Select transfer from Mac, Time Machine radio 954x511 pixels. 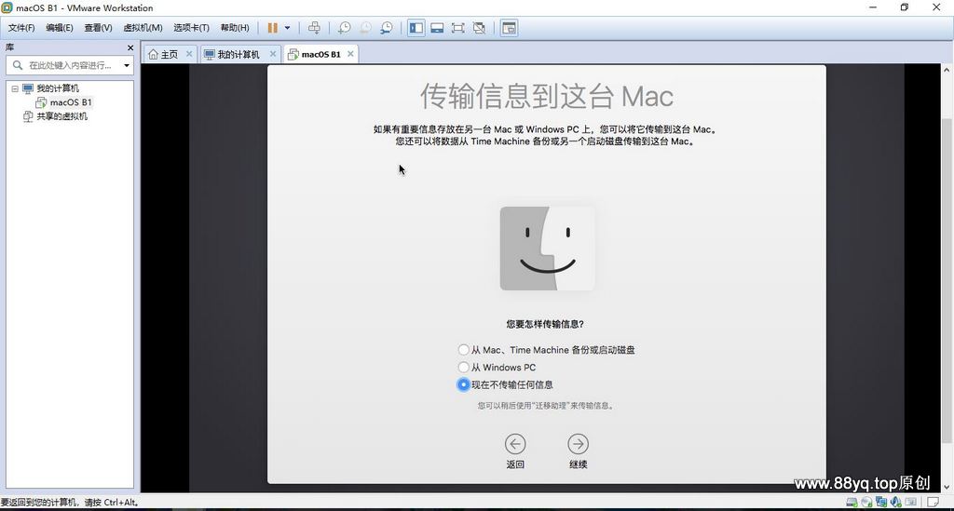[464, 350]
